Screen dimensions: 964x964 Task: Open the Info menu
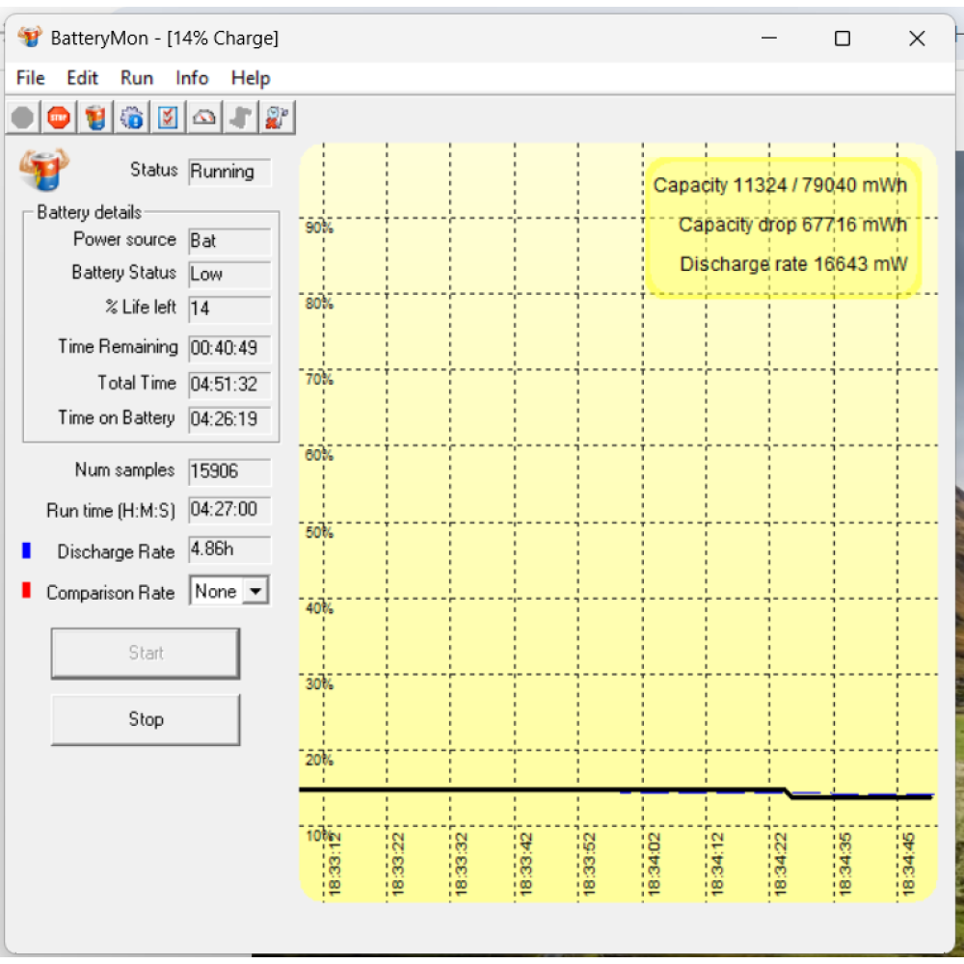(192, 78)
